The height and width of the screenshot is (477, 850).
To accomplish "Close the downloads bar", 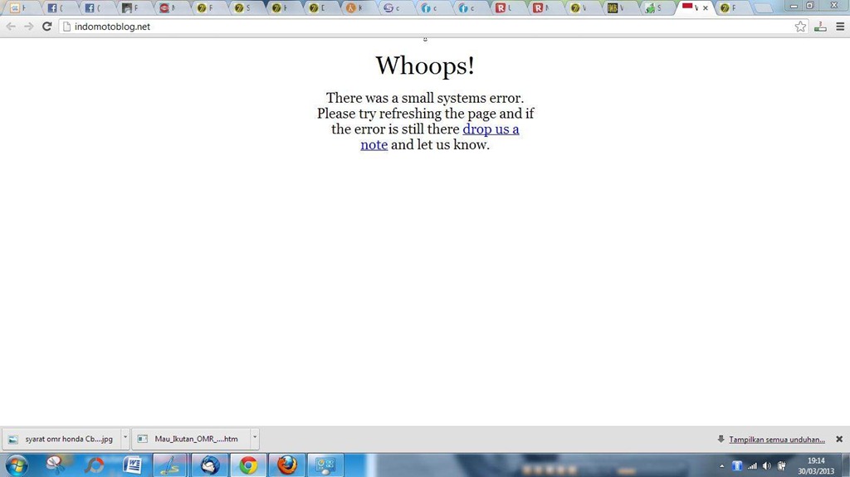I will pyautogui.click(x=839, y=439).
